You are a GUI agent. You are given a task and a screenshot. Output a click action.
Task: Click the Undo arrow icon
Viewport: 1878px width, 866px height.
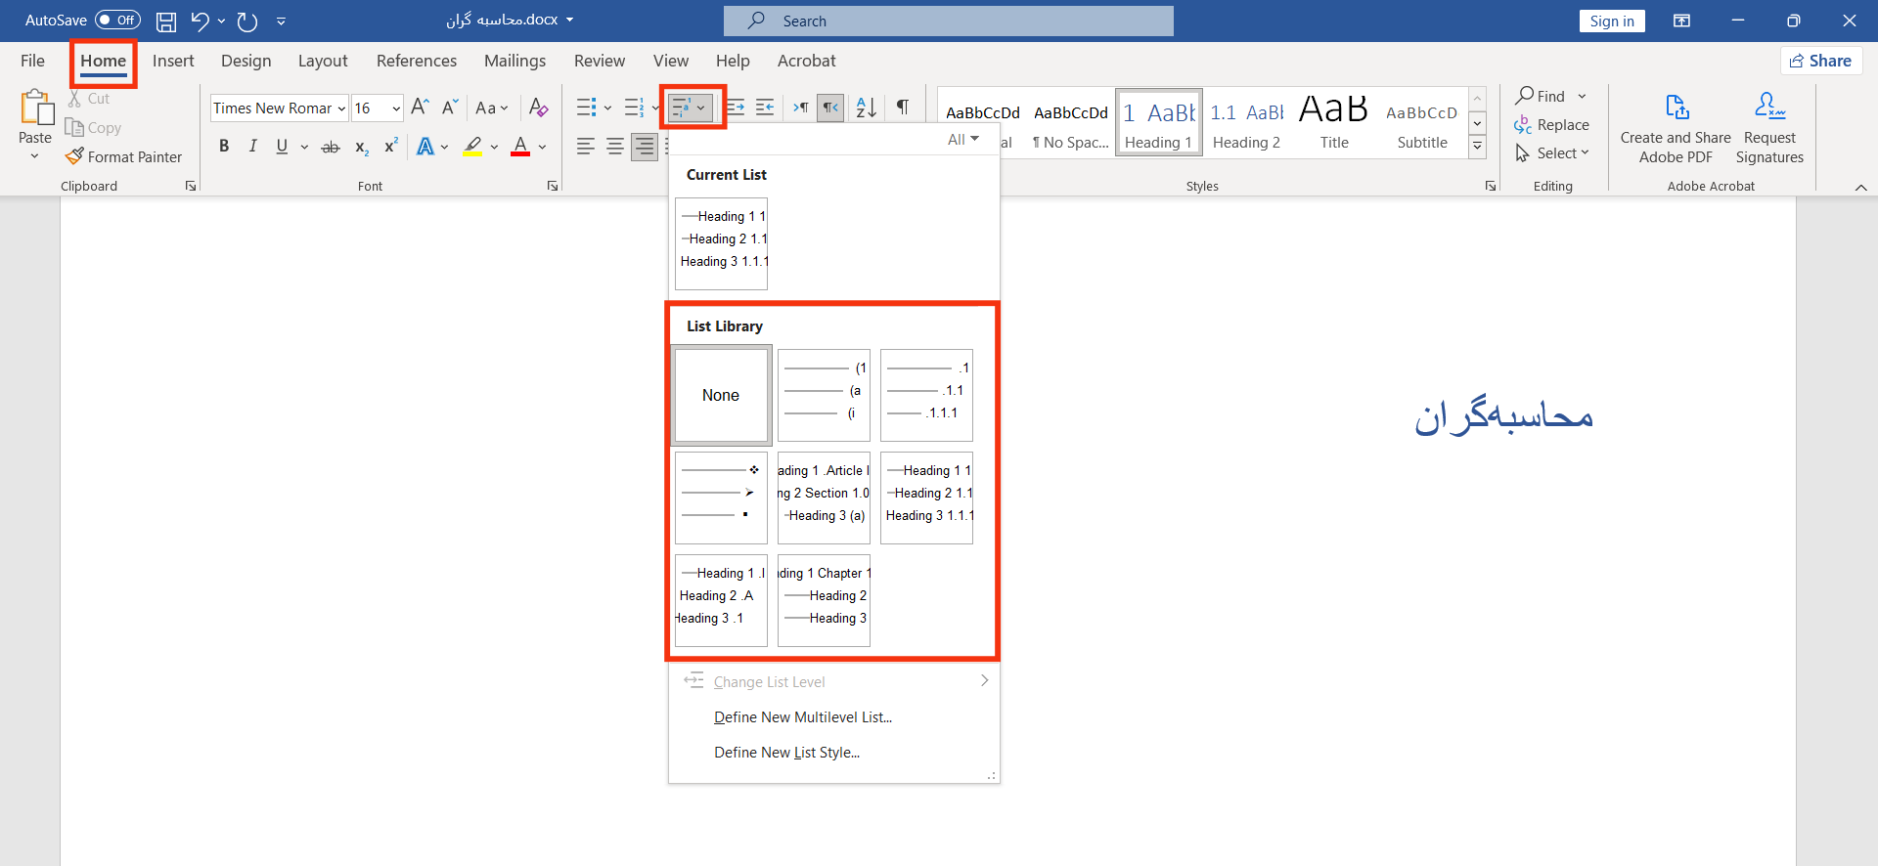point(200,21)
